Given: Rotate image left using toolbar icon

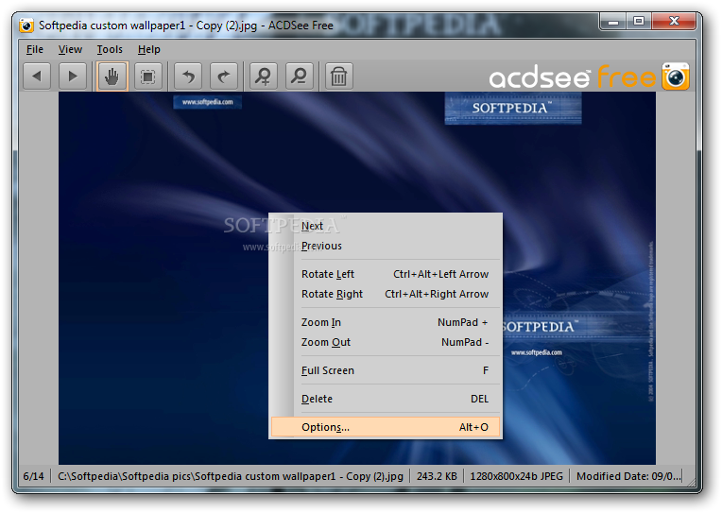Looking at the screenshot, I should click(x=188, y=76).
